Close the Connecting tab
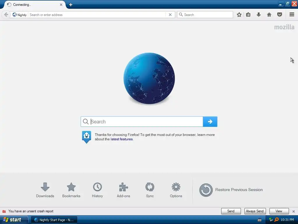298x224 pixels. click(61, 5)
